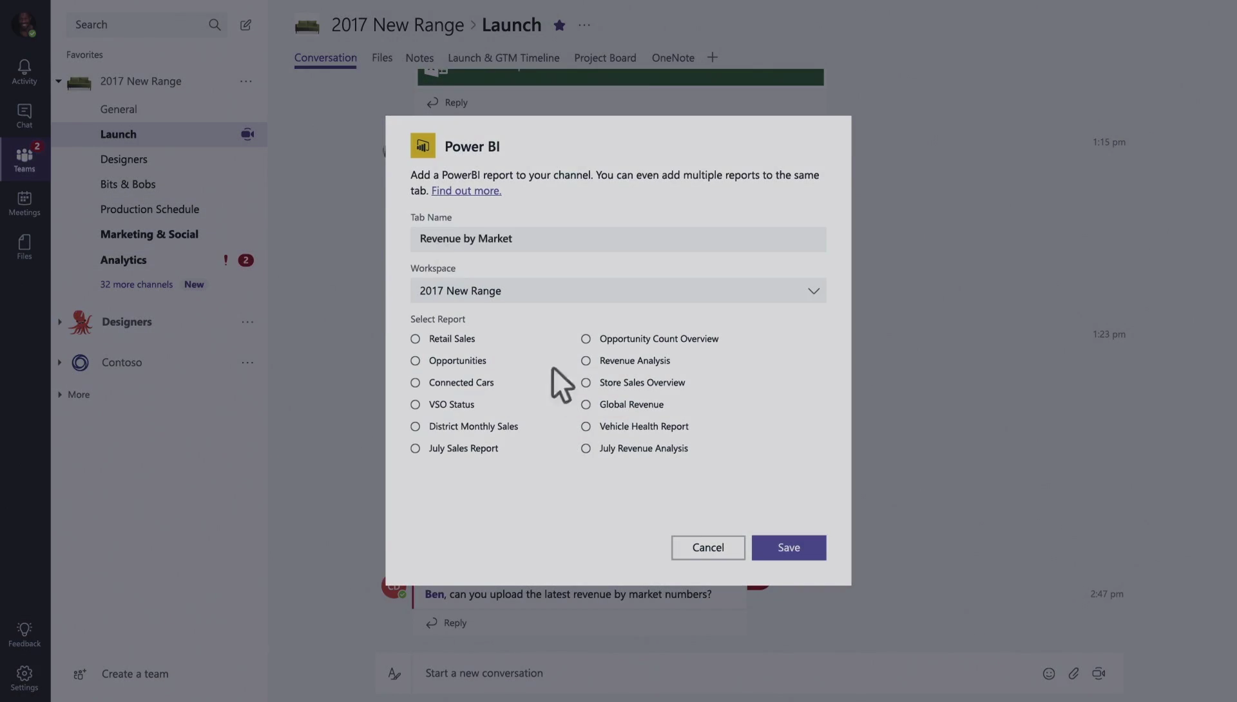Select the Retail Sales report
Viewport: 1237px width, 702px height.
tap(415, 339)
